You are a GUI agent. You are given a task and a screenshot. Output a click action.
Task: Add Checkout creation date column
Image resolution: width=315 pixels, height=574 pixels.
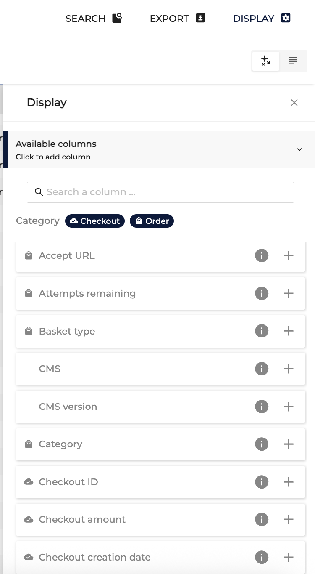[289, 557]
